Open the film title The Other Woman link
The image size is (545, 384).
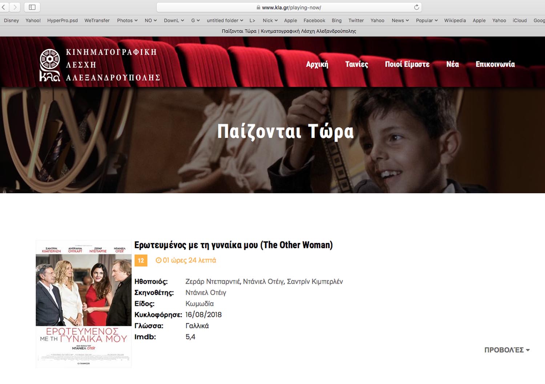[234, 245]
